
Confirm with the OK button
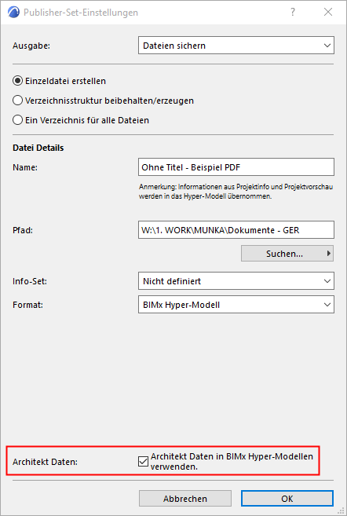tap(287, 499)
